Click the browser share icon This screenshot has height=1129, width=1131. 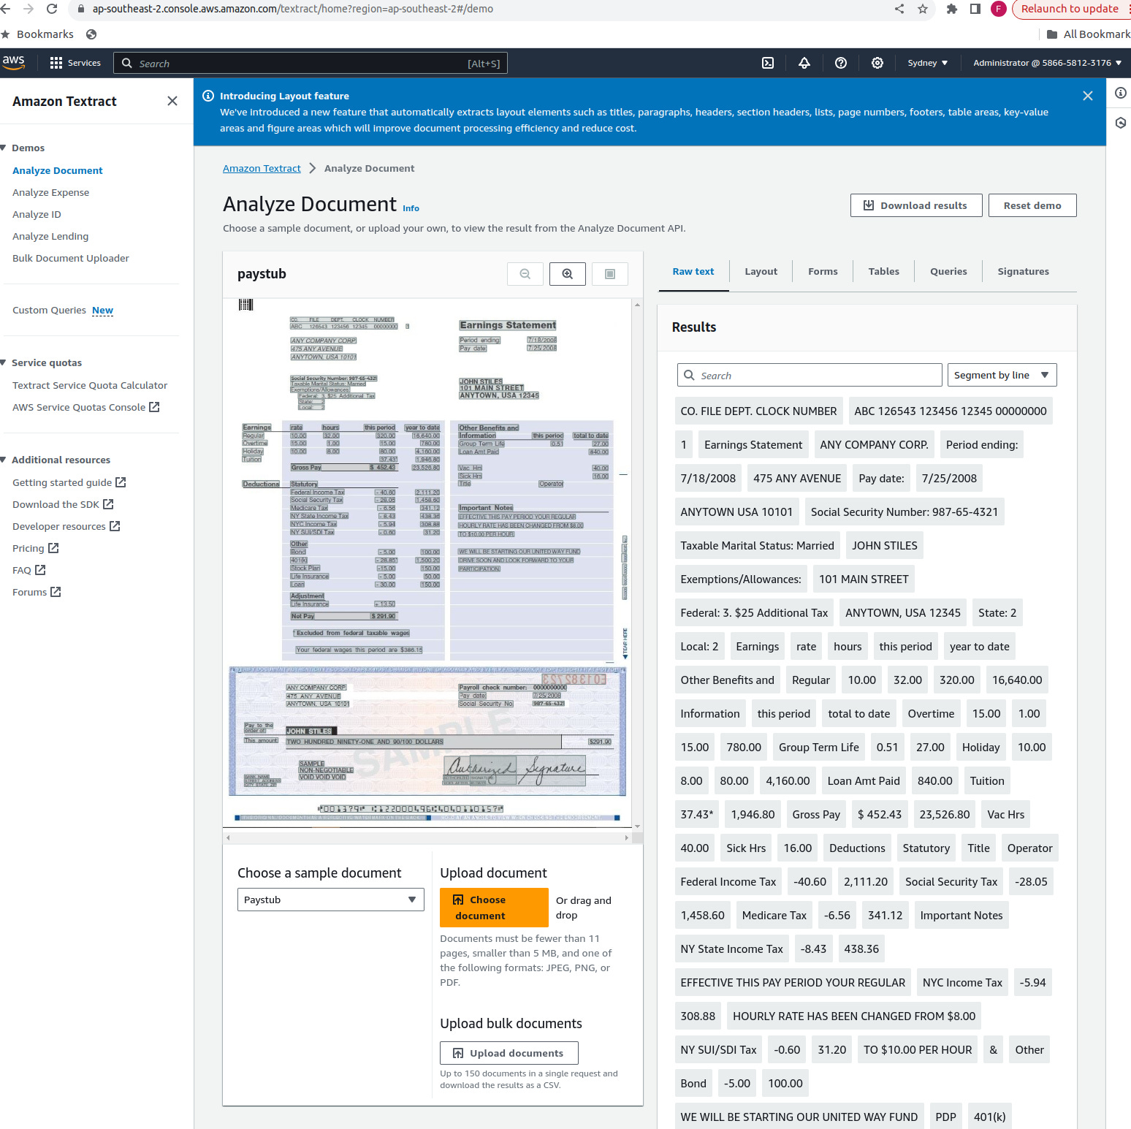(x=899, y=9)
